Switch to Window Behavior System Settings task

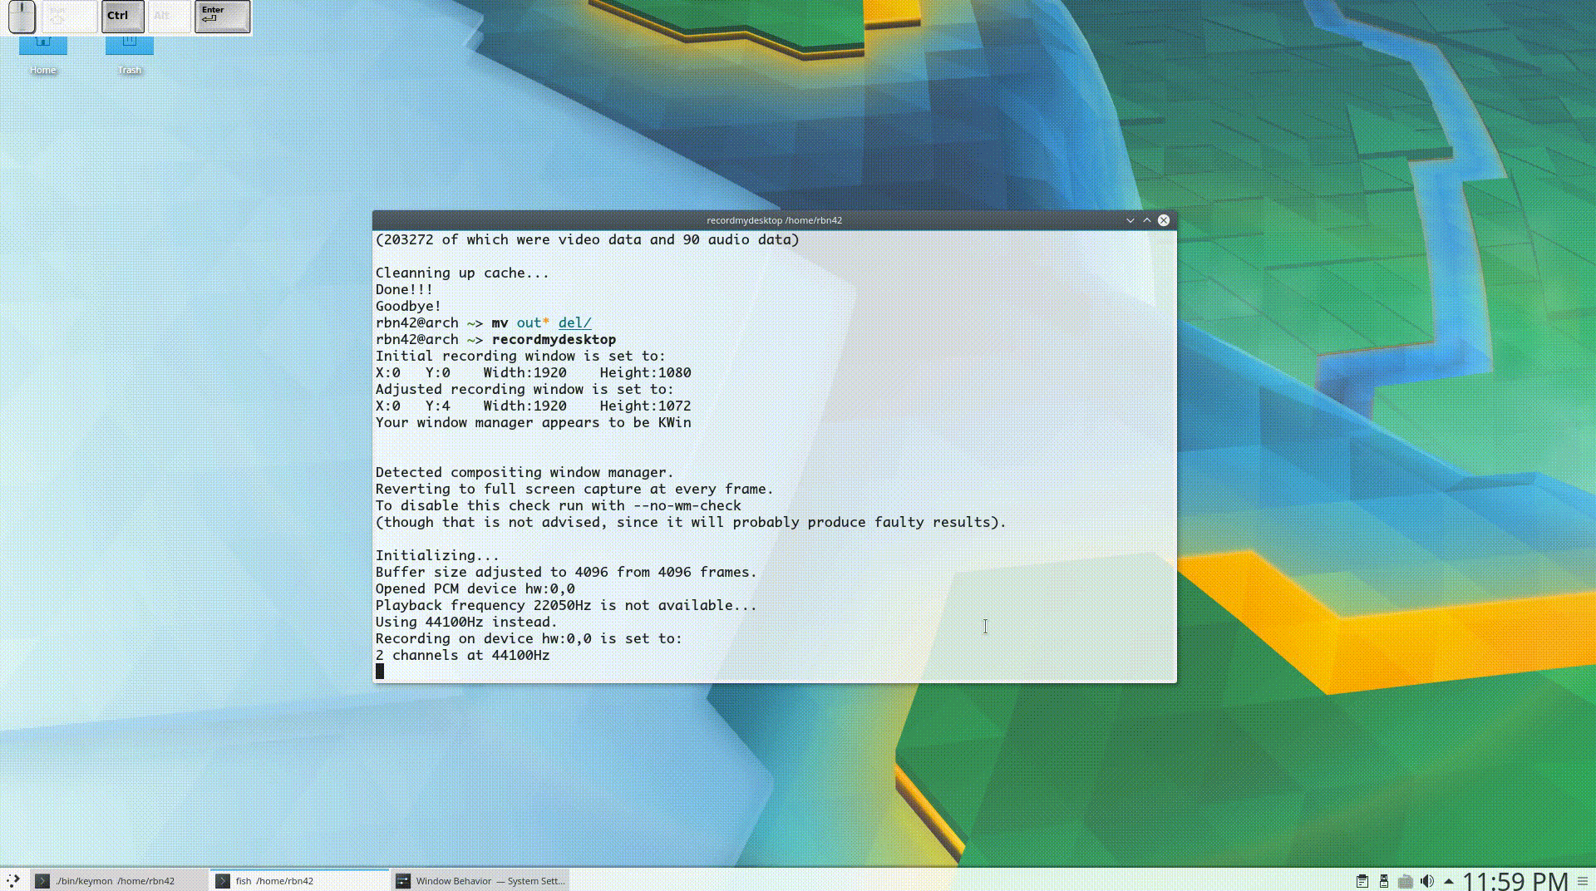click(x=480, y=881)
